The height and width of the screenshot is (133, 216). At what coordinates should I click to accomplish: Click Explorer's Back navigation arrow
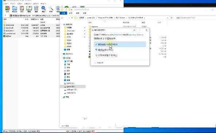click(x=62, y=18)
